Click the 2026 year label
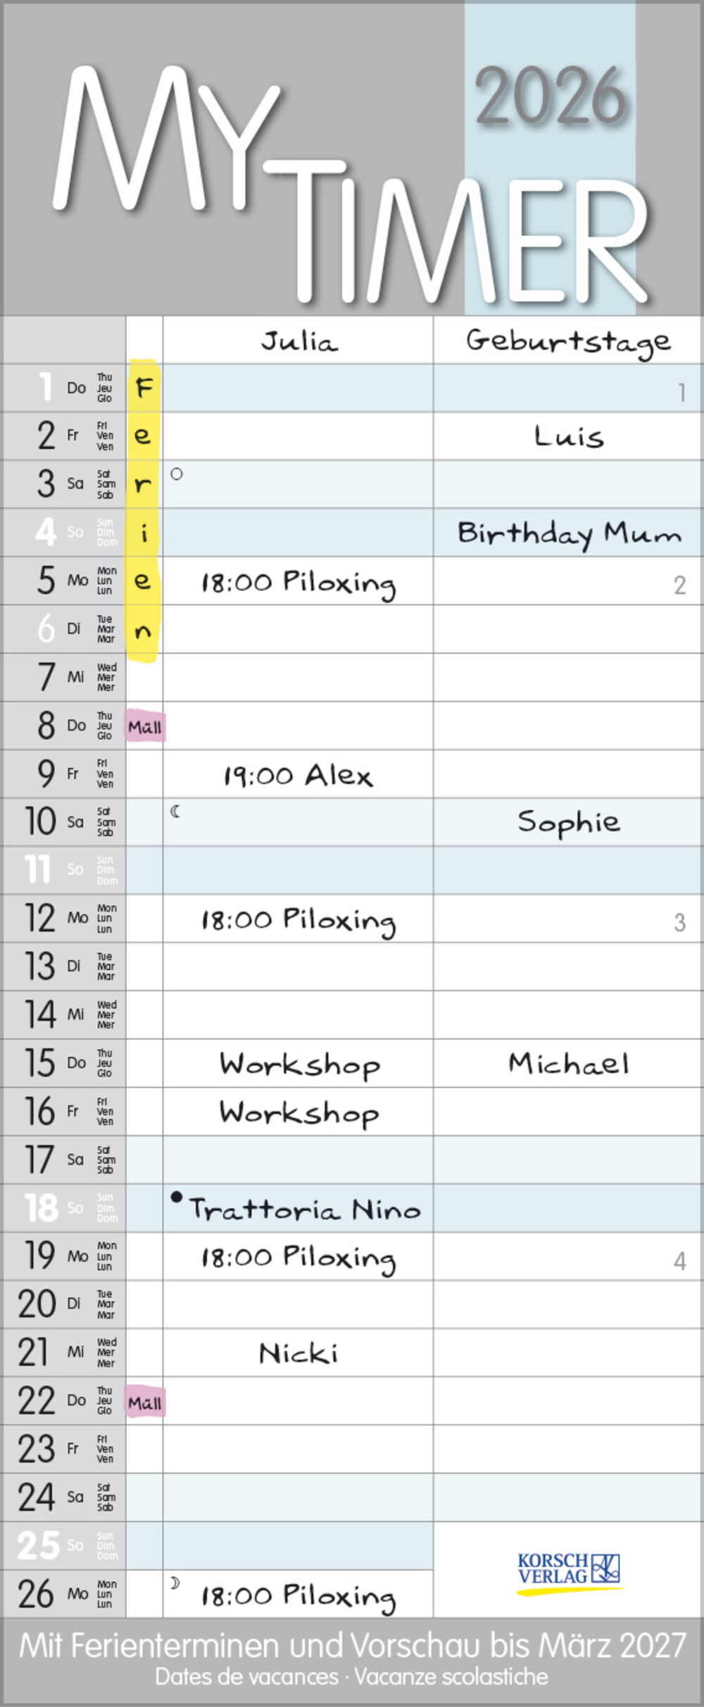 (551, 96)
